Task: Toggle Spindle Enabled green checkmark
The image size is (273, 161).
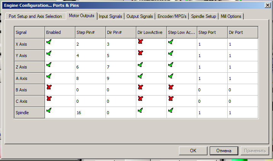Action: [49, 110]
